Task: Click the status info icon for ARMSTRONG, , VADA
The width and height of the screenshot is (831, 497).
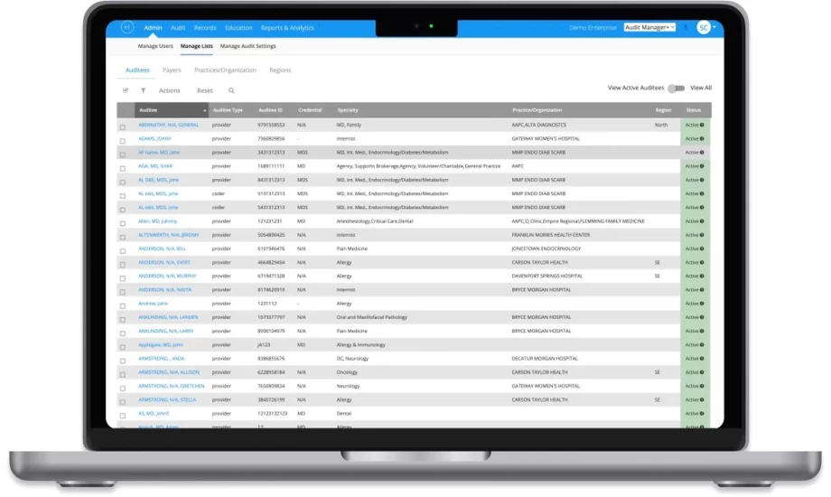Action: [x=702, y=359]
